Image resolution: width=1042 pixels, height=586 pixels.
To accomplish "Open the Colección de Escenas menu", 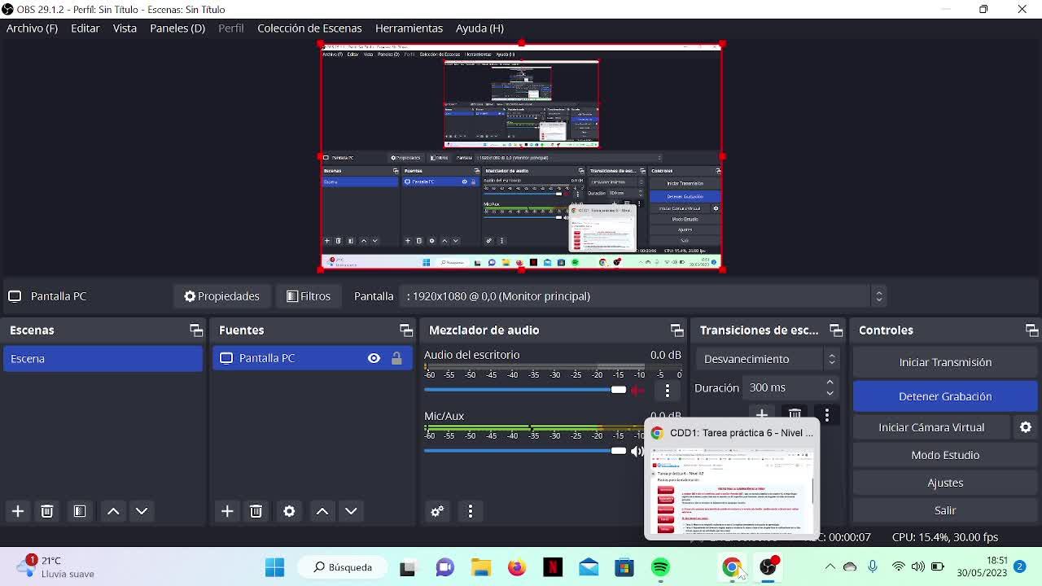I will [309, 28].
